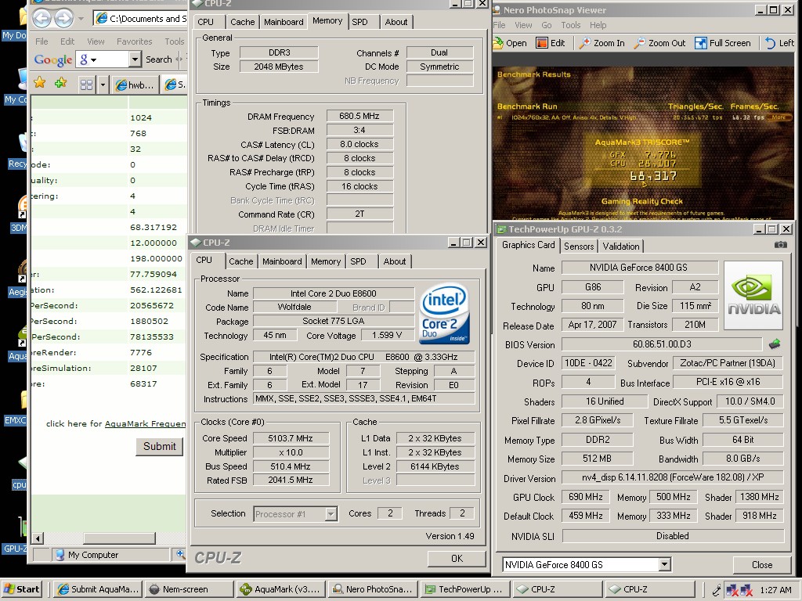Click Submit AquaMa... IE taskbar button
802x601 pixels.
click(98, 589)
